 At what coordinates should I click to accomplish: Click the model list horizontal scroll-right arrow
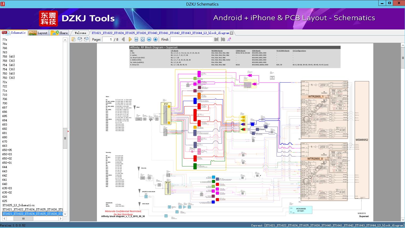pos(61,219)
